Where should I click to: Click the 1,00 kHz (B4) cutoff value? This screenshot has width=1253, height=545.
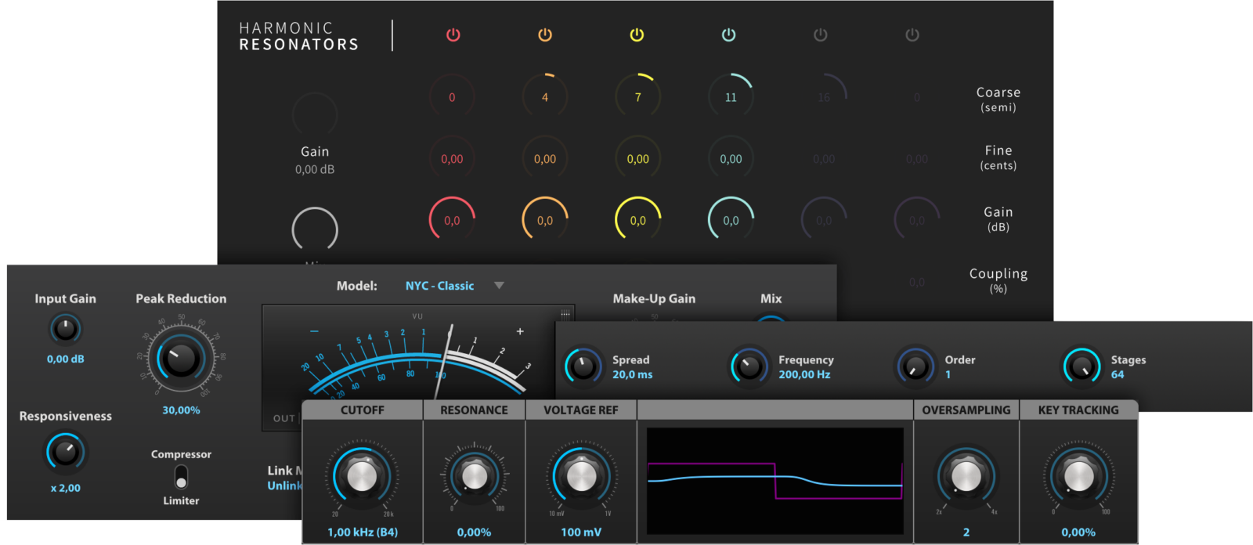coord(363,532)
